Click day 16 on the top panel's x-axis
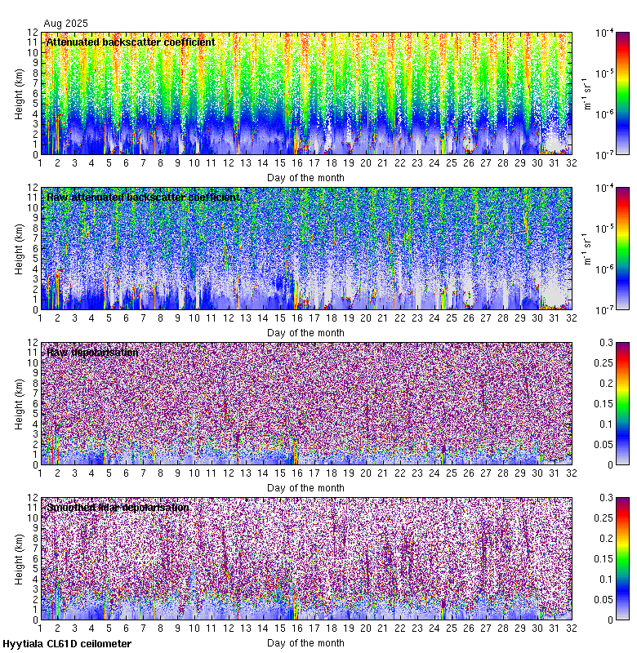The height and width of the screenshot is (653, 637). tap(297, 163)
